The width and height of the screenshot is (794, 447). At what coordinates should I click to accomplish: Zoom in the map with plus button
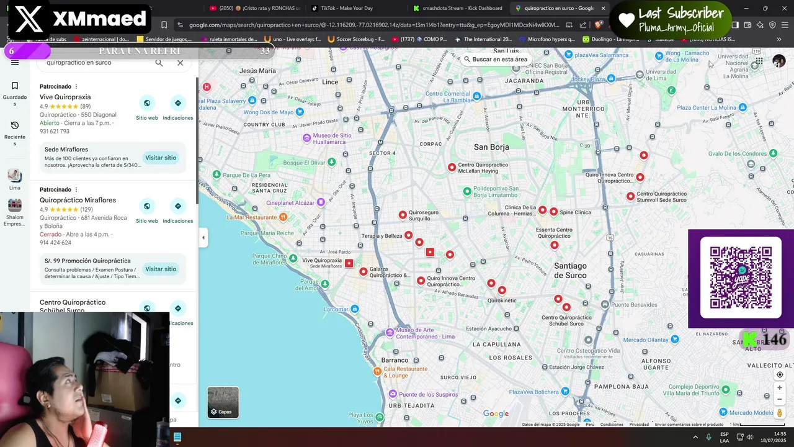point(780,387)
